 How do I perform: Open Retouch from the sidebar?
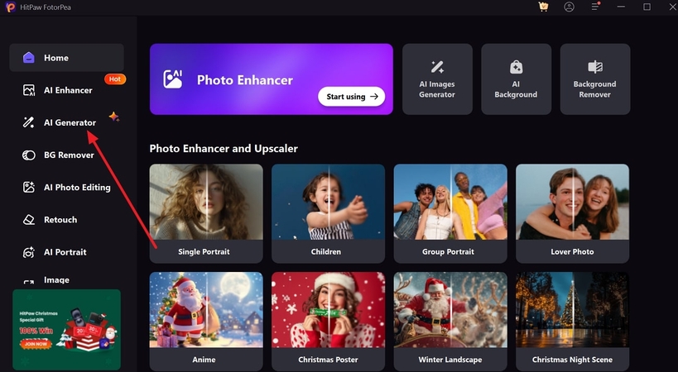click(66, 220)
